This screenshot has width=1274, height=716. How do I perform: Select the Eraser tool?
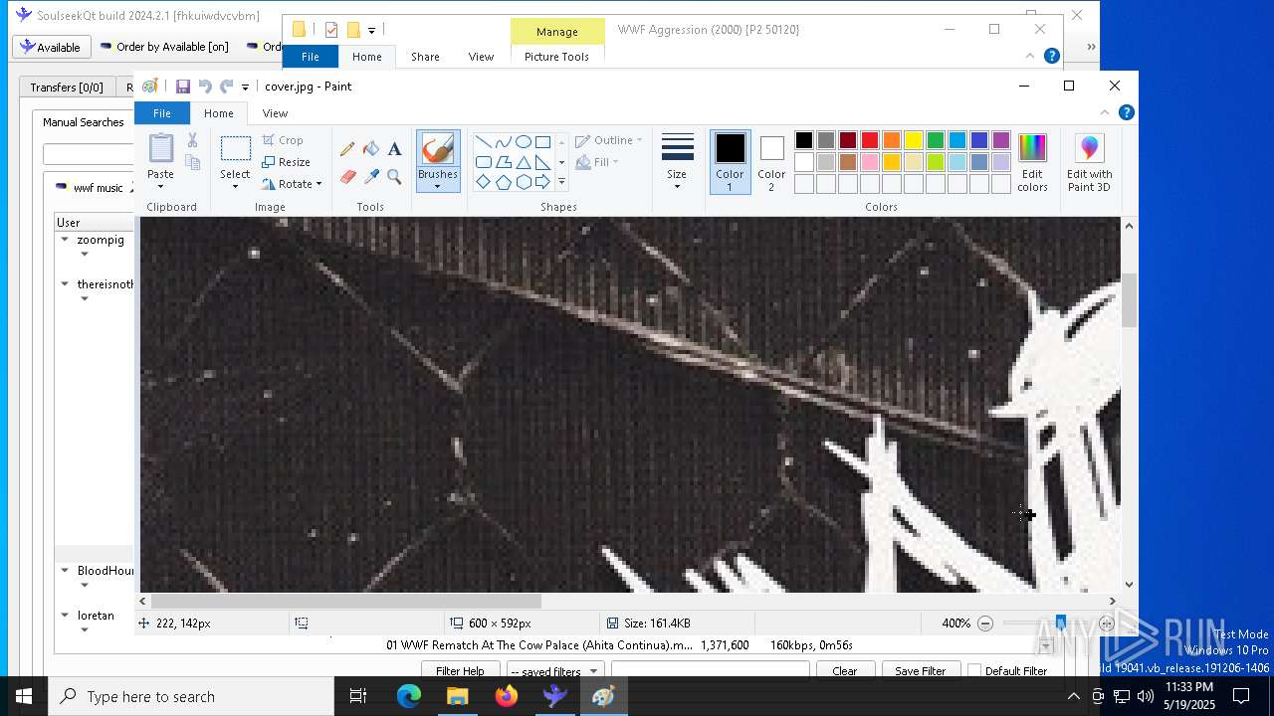click(x=347, y=177)
